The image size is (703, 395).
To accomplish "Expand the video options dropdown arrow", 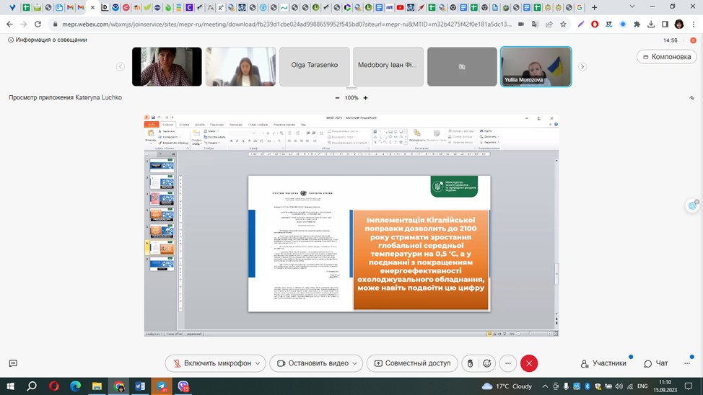I will (355, 363).
